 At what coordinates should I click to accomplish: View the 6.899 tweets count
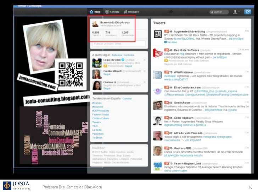click(x=96, y=34)
